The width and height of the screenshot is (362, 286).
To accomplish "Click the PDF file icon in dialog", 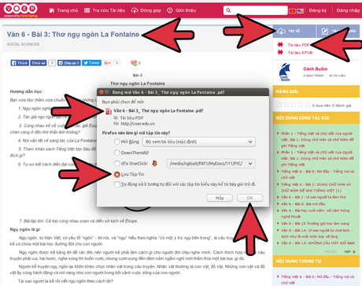I will pyautogui.click(x=109, y=111).
